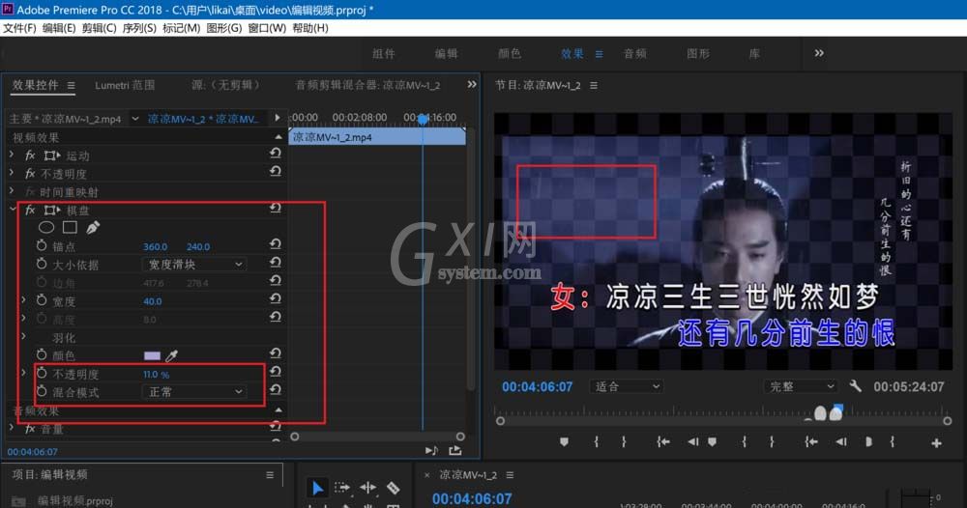Viewport: 967px width, 508px height.
Task: Expand the 音量 audio effect
Action: [12, 427]
